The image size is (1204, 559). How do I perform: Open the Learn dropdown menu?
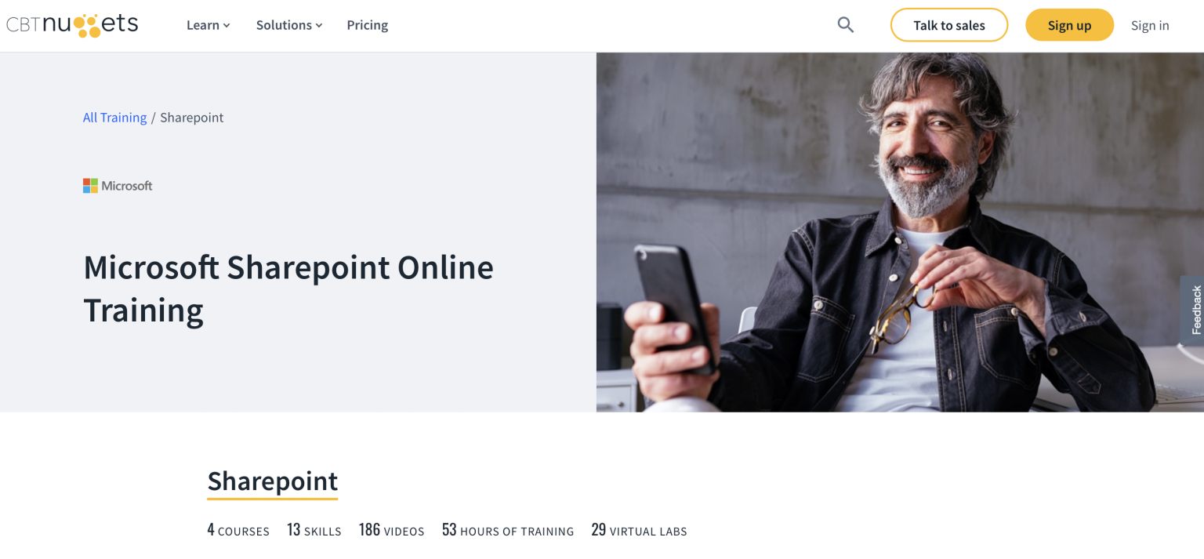pos(202,24)
